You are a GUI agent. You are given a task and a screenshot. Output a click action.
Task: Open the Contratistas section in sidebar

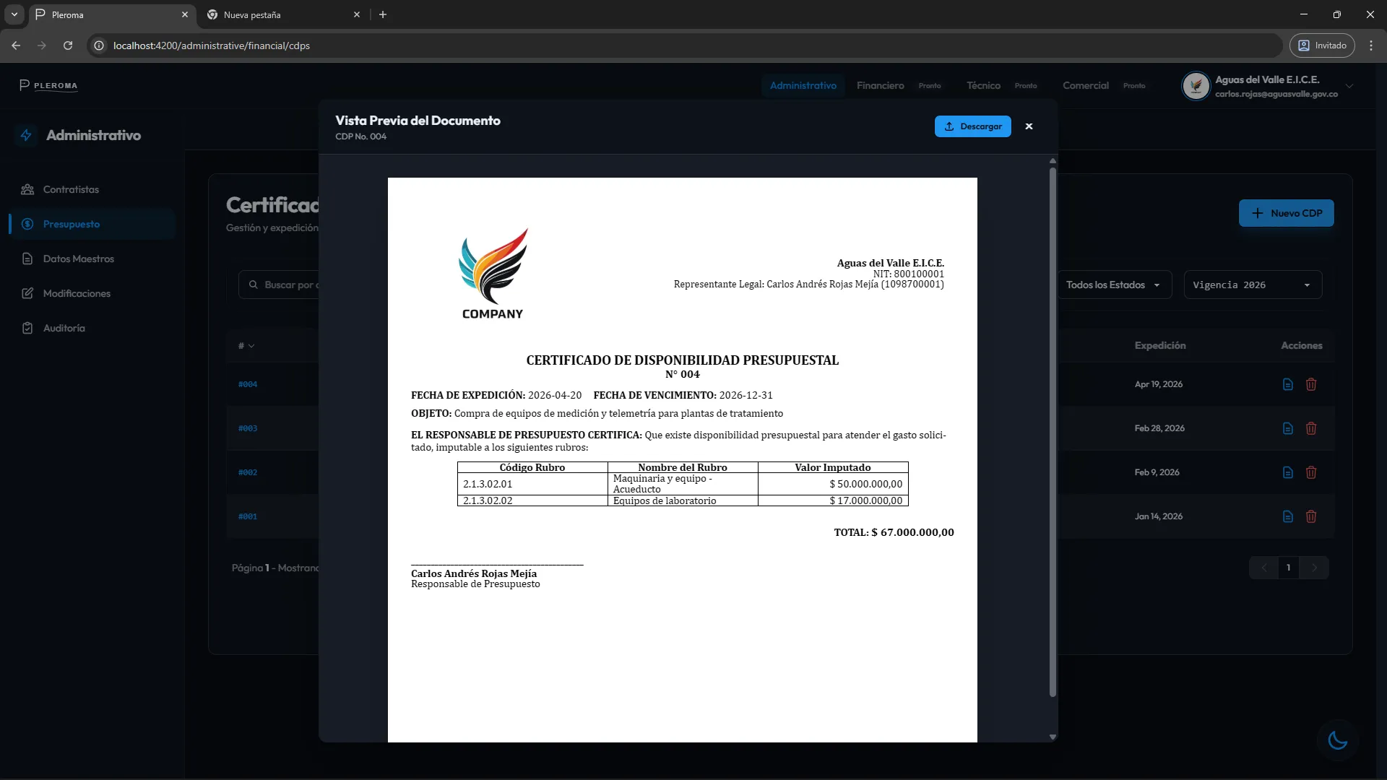(x=70, y=189)
